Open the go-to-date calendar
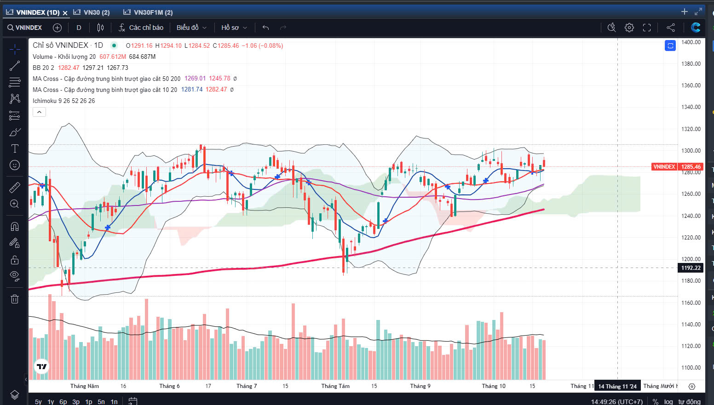The image size is (714, 405). click(x=132, y=401)
